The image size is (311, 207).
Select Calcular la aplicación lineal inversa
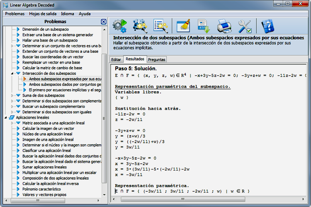pos(50,184)
